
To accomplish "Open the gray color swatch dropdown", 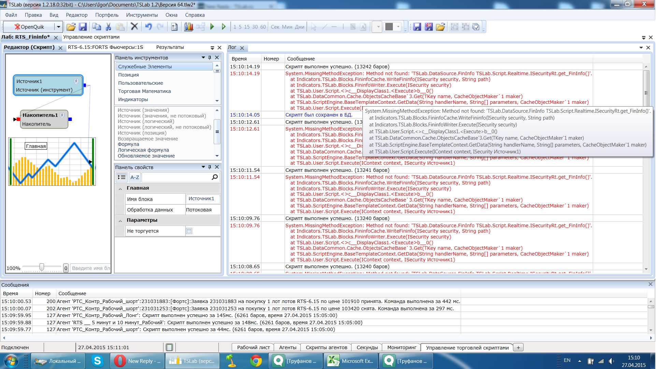I will coord(398,27).
